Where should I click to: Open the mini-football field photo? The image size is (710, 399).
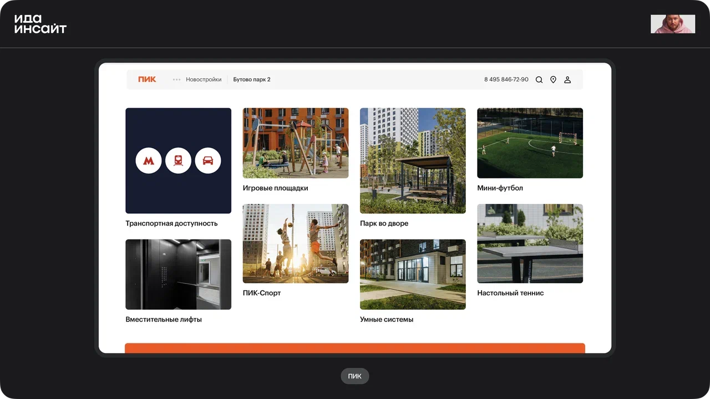click(530, 143)
